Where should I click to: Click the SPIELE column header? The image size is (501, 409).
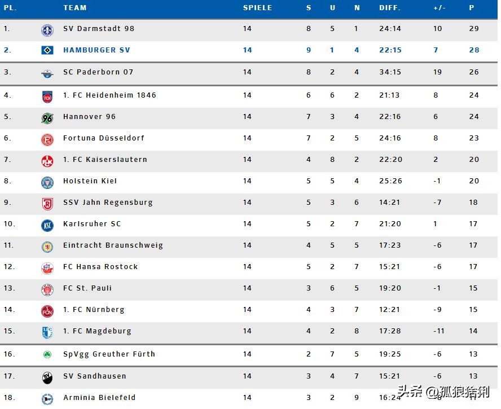click(x=257, y=8)
